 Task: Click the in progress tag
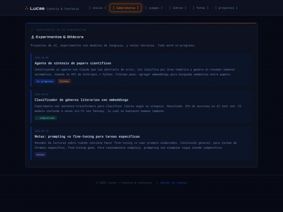[x=45, y=81]
